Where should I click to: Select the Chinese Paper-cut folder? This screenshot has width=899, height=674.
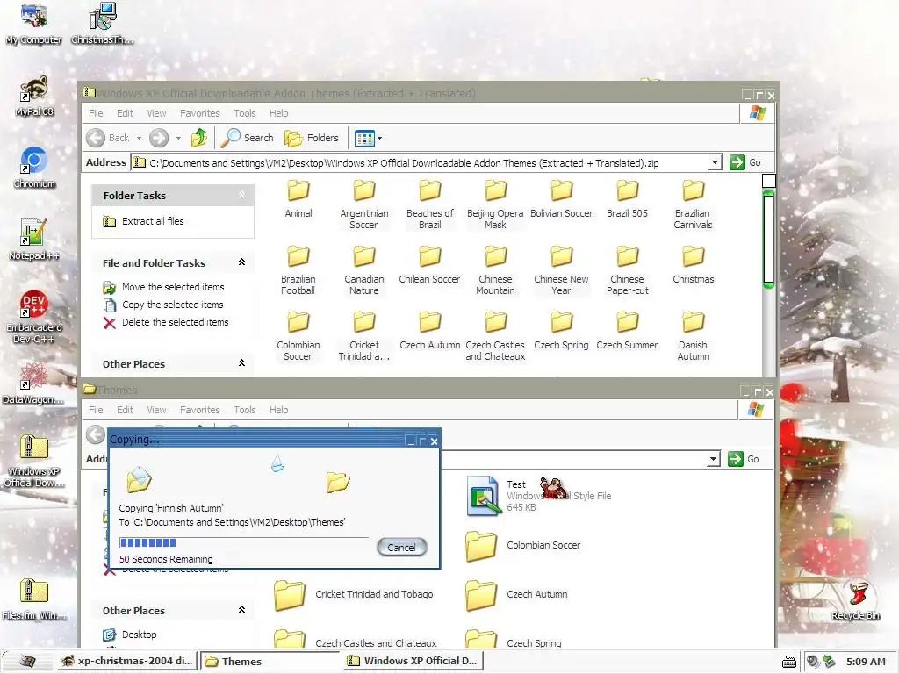pos(627,270)
